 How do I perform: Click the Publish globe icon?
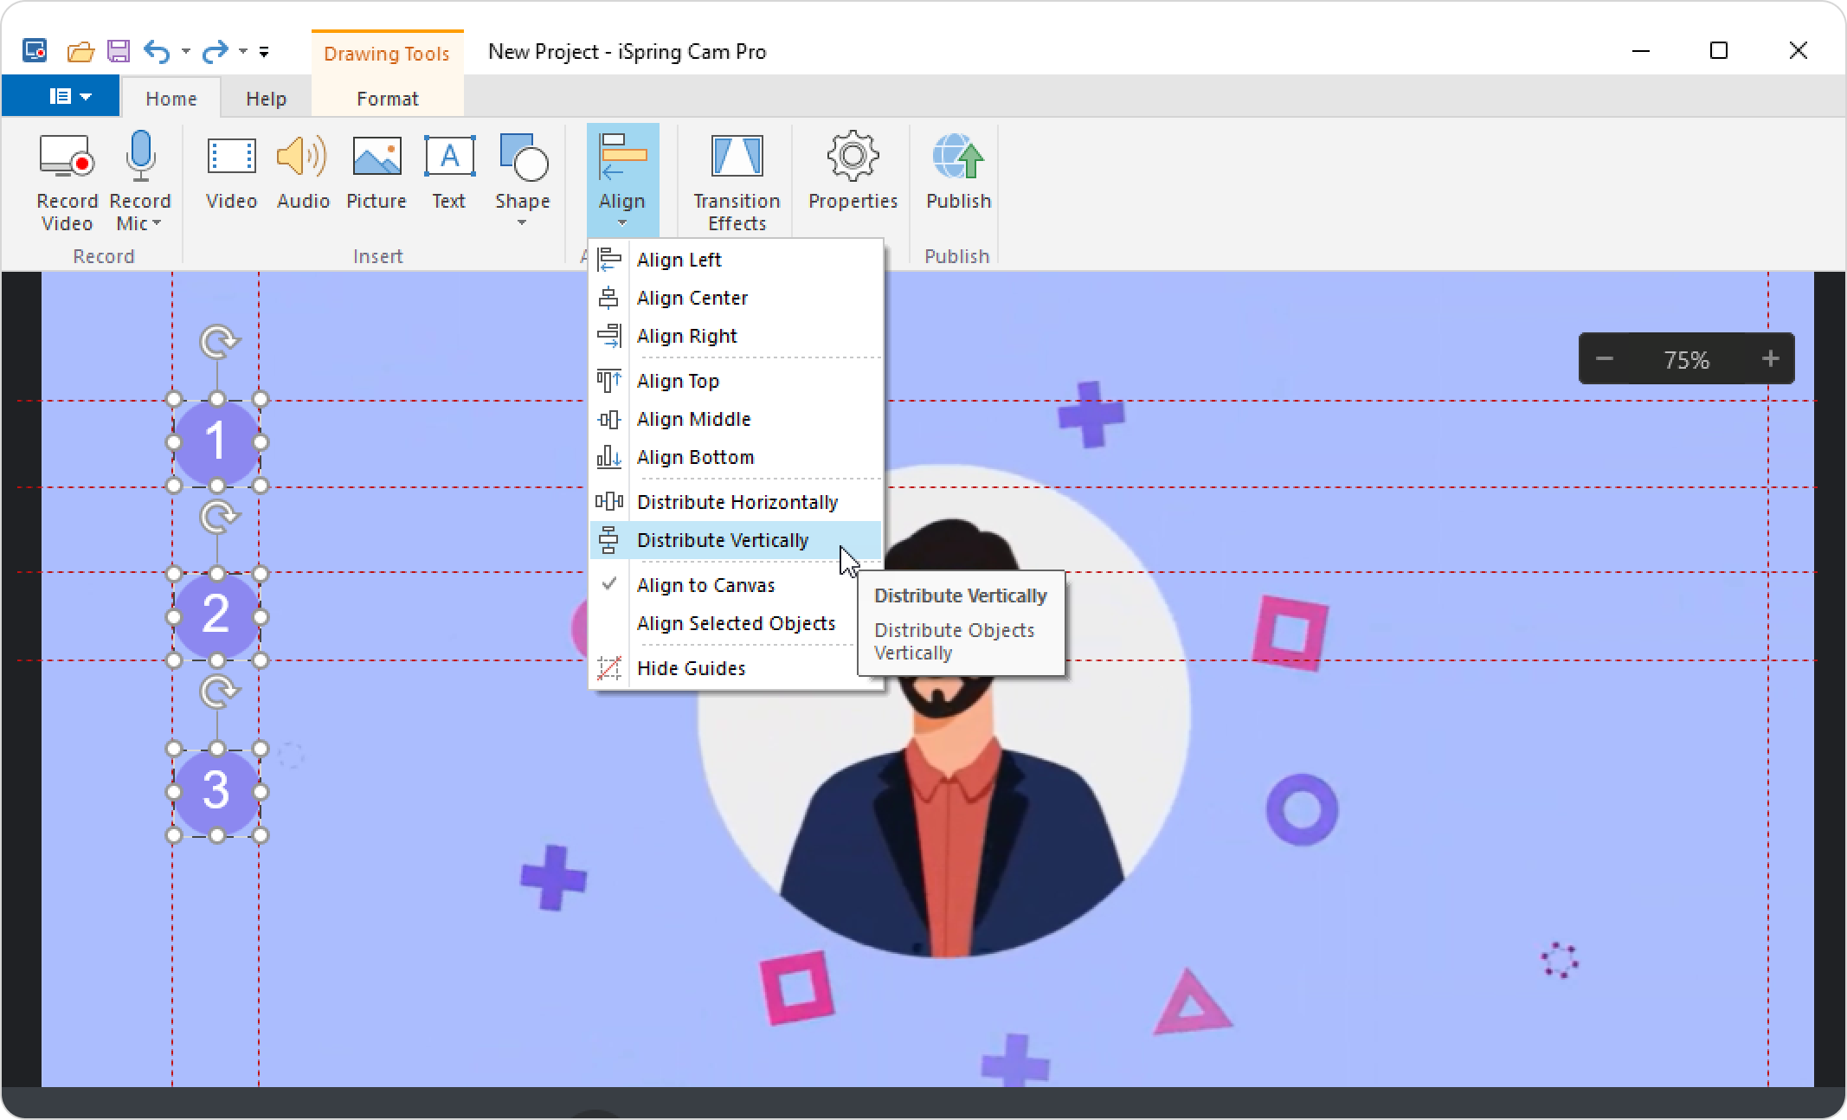[957, 158]
